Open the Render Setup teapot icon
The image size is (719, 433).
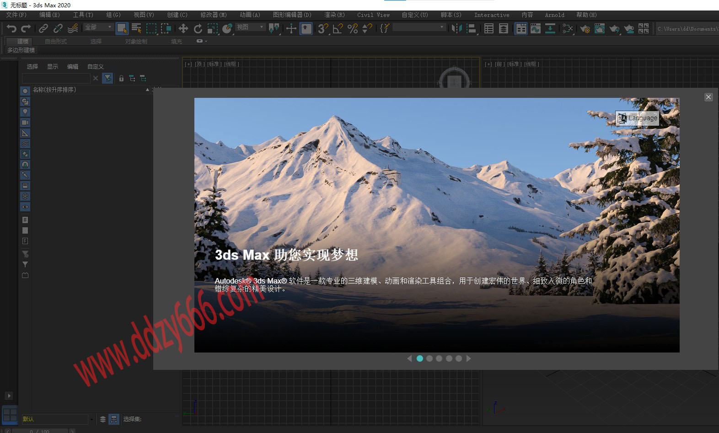click(x=585, y=29)
